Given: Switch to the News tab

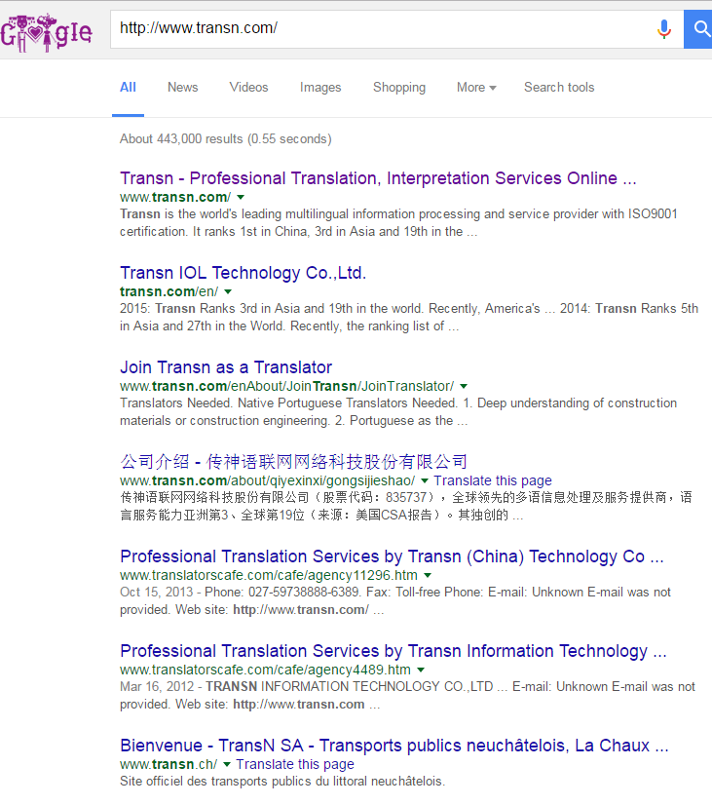Looking at the screenshot, I should [182, 88].
